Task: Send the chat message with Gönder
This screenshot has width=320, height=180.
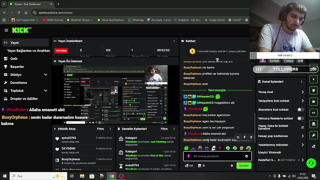Action: [x=244, y=166]
